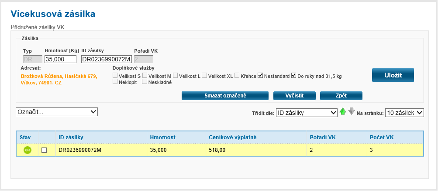438x191 pixels.
Task: Click the gray descending sort arrow
Action: [352, 111]
